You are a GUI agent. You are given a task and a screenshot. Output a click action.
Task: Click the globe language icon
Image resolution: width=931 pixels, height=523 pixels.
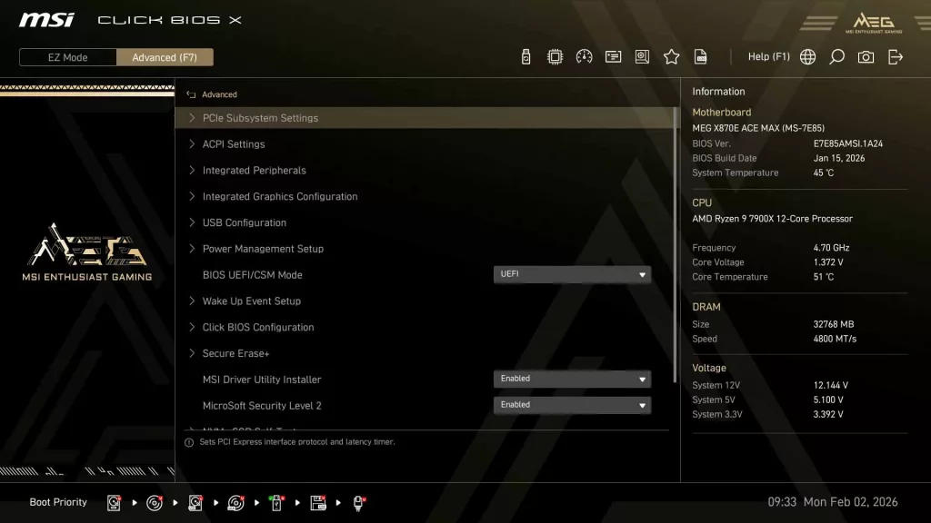807,56
